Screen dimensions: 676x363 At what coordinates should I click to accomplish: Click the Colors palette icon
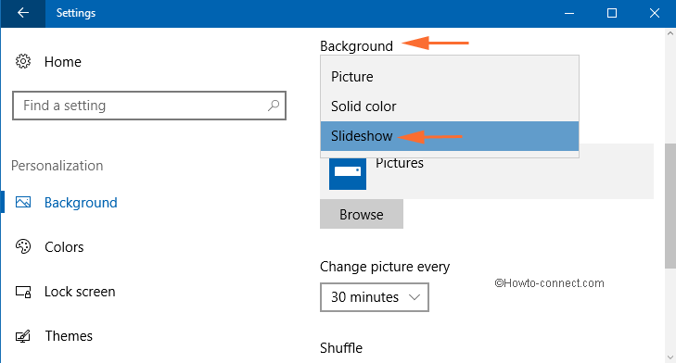[x=23, y=246]
